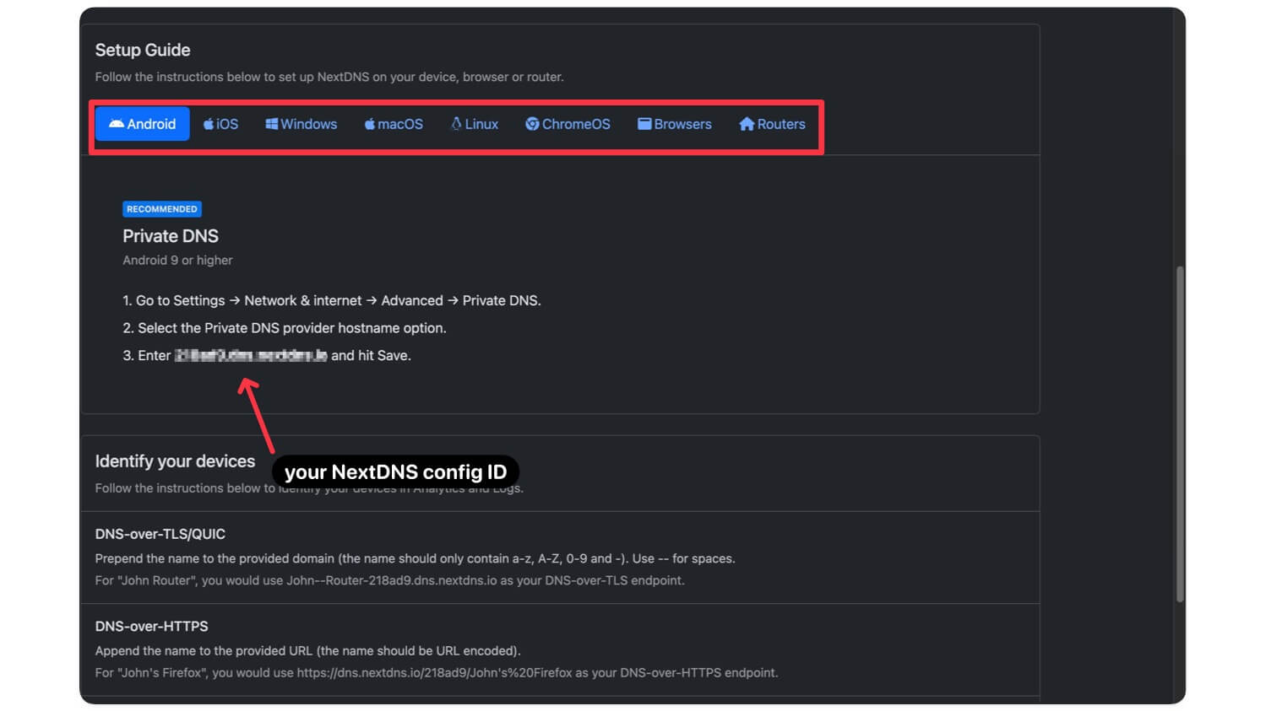Screen dimensions: 1266x711
Task: Click the "John's Firefox" example line
Action: point(437,673)
